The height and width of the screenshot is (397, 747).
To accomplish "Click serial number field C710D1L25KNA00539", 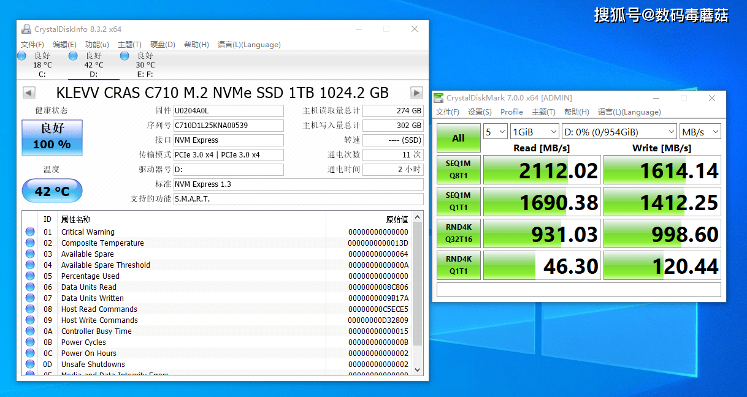I will (x=228, y=126).
